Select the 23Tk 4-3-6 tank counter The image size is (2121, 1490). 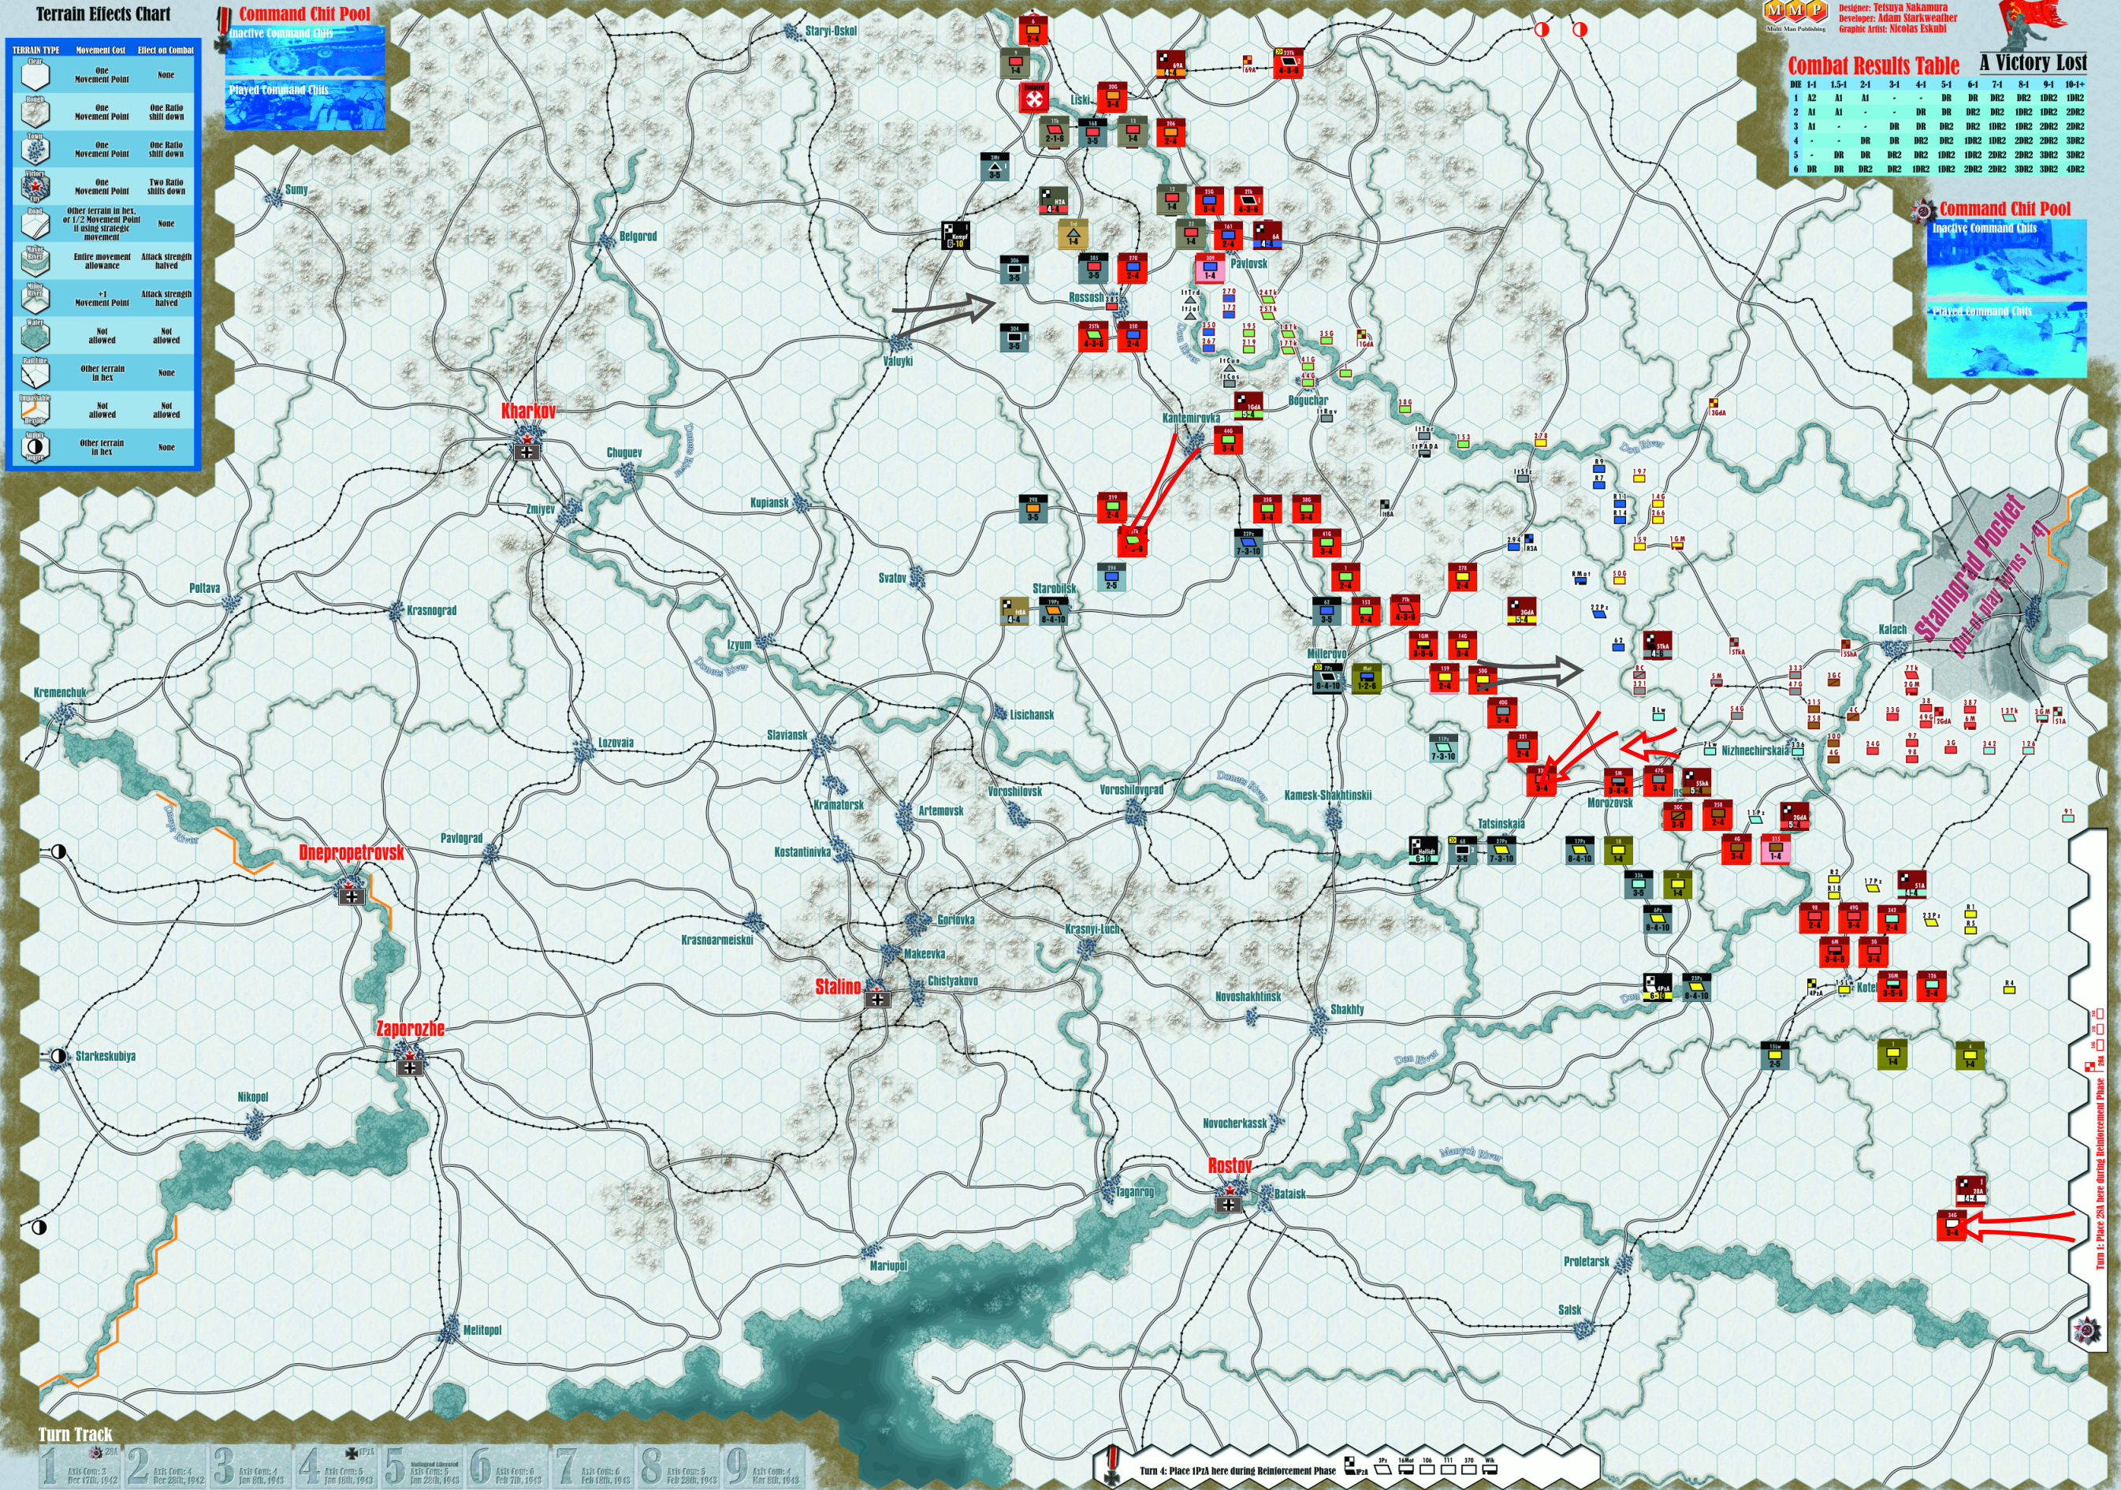point(1288,62)
